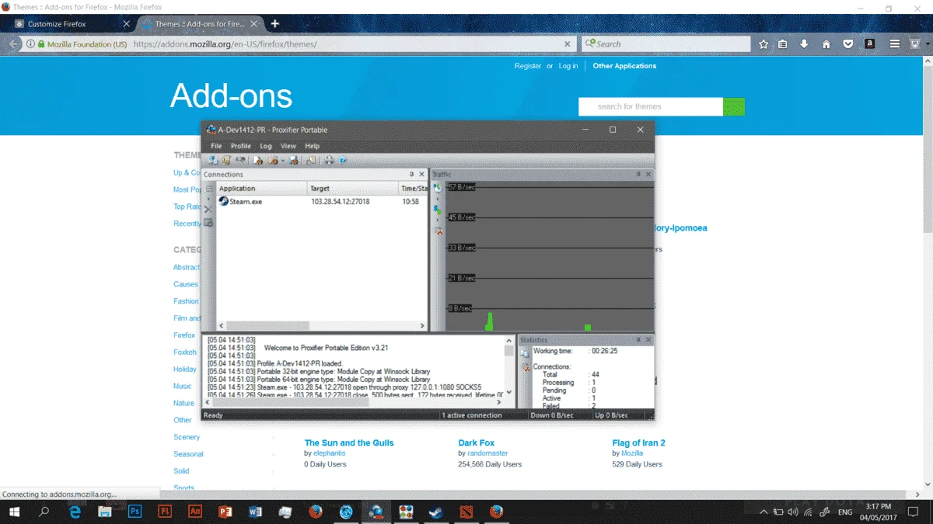Open Microsoft Edge from the taskbar

(75, 512)
